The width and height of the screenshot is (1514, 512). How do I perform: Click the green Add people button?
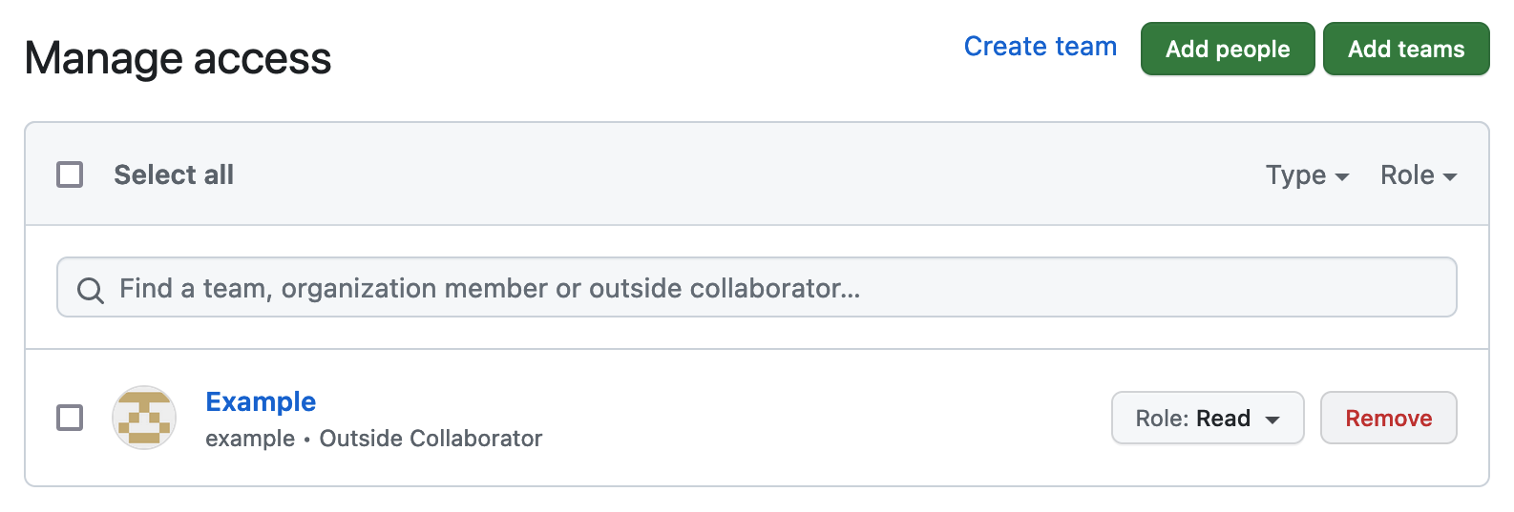(1228, 49)
